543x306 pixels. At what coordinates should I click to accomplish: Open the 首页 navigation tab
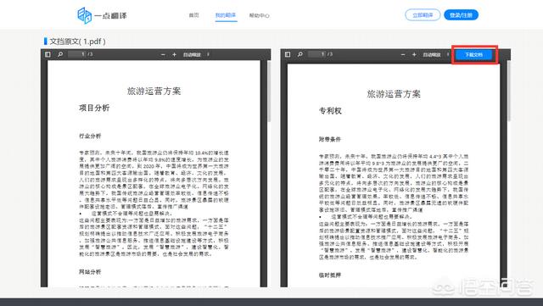click(194, 15)
